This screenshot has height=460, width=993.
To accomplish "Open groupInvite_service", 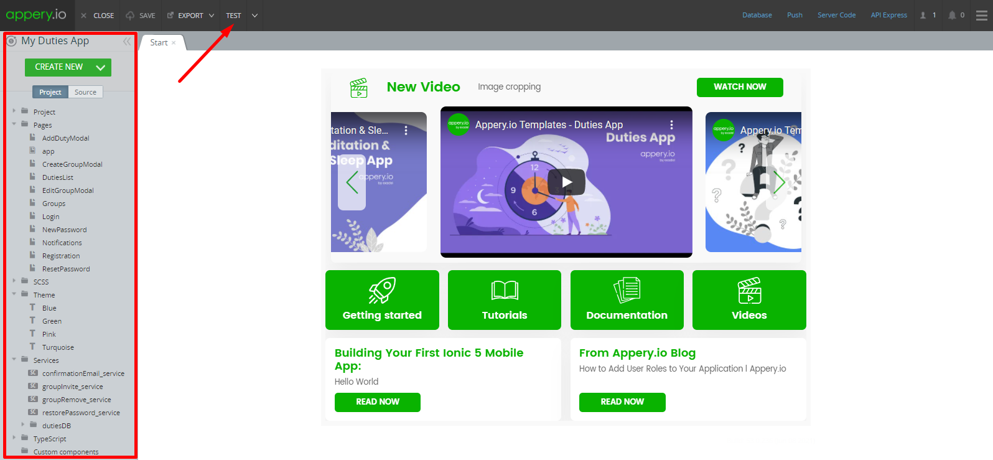I will [72, 387].
